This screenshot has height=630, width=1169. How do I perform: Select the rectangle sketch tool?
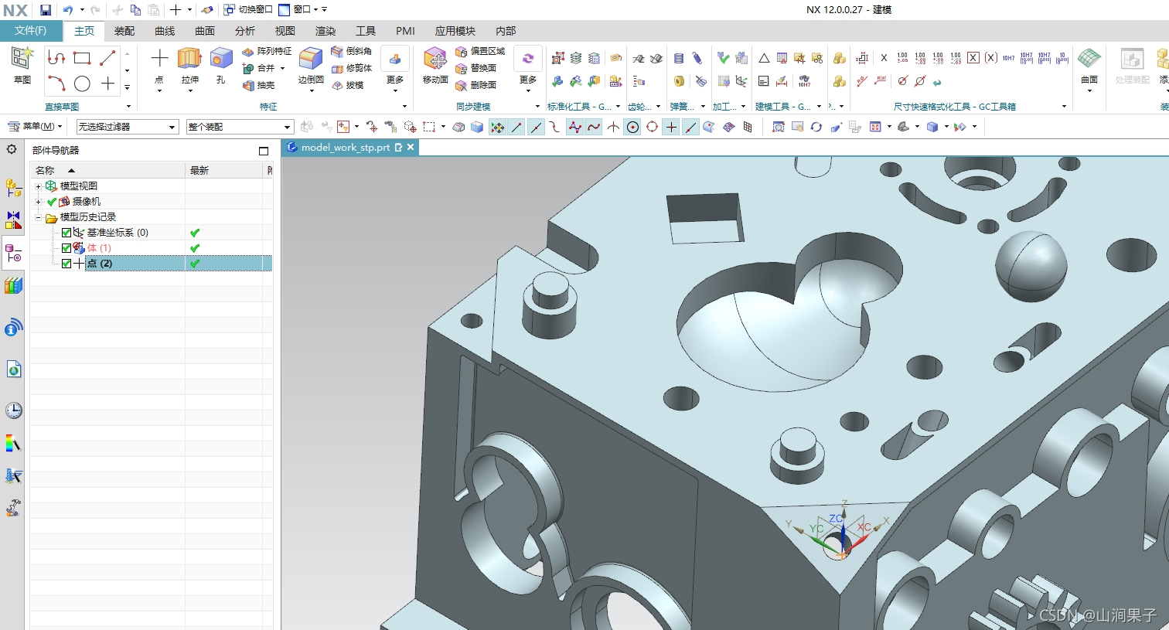[82, 58]
